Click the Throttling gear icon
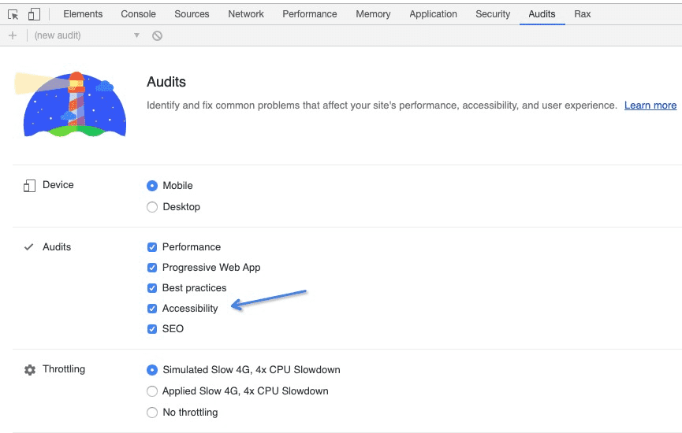The height and width of the screenshot is (433, 682). click(x=30, y=370)
